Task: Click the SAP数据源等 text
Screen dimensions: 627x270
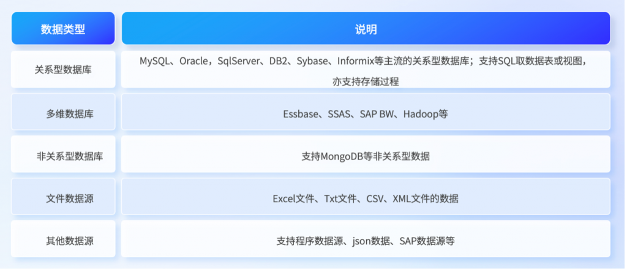Action: 427,241
